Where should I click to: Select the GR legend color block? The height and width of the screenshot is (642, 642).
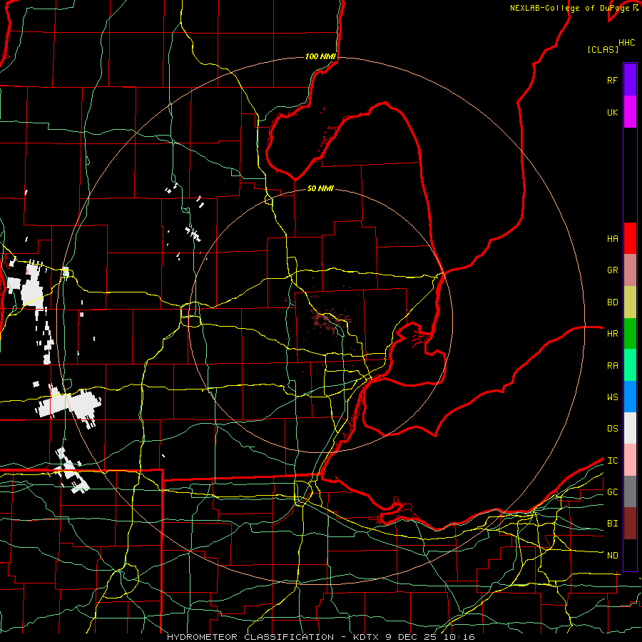(x=630, y=270)
